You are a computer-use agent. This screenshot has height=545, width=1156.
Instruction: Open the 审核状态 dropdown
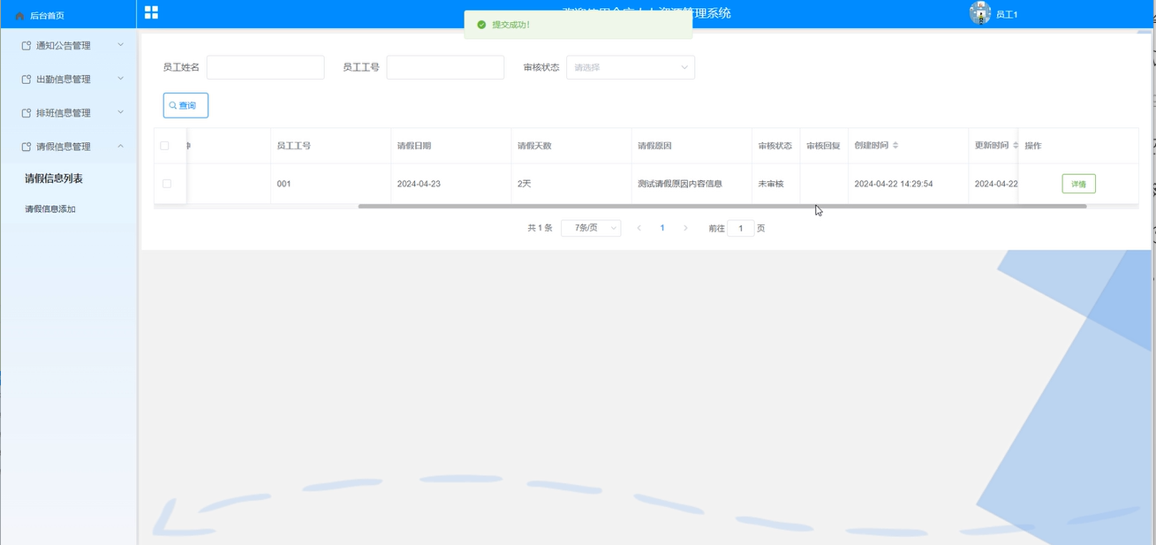631,67
